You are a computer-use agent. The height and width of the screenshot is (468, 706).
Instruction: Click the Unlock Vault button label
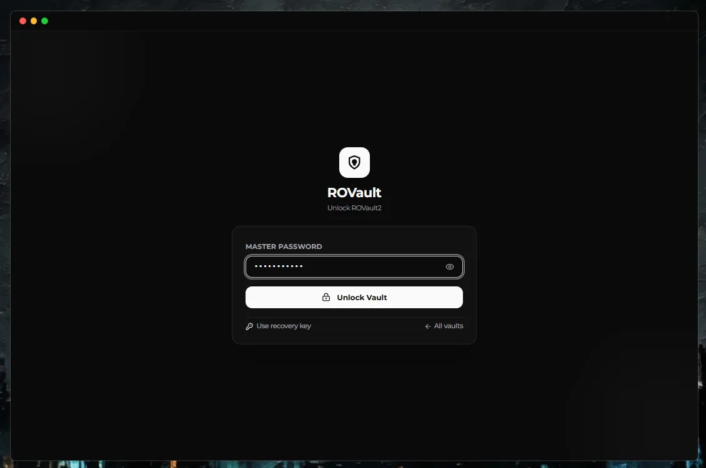pos(362,298)
